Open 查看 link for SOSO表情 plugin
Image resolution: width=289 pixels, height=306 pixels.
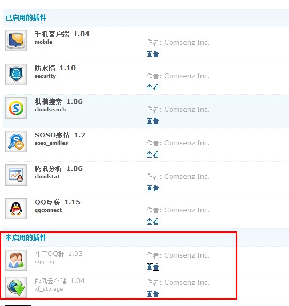[152, 154]
